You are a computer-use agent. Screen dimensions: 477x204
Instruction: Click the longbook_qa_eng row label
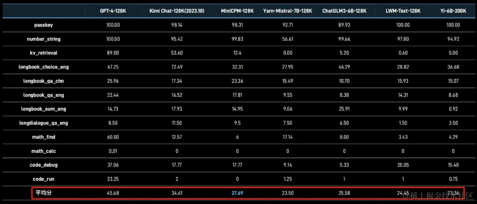pyautogui.click(x=43, y=95)
